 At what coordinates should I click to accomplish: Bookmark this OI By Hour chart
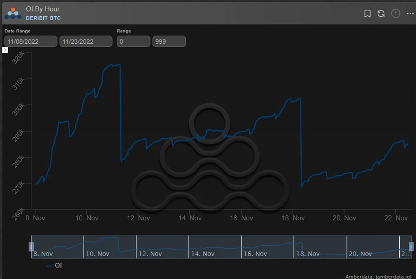coord(368,13)
